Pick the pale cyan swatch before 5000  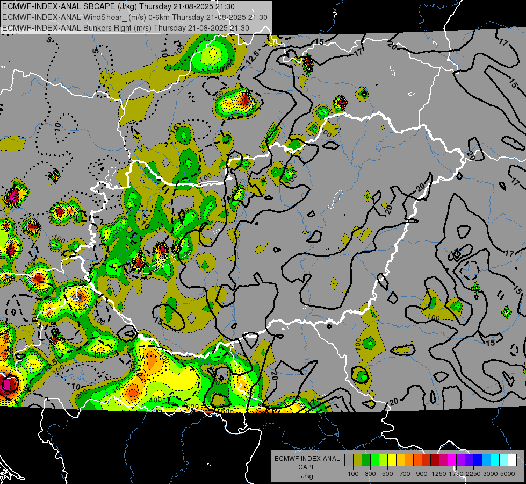[504, 460]
